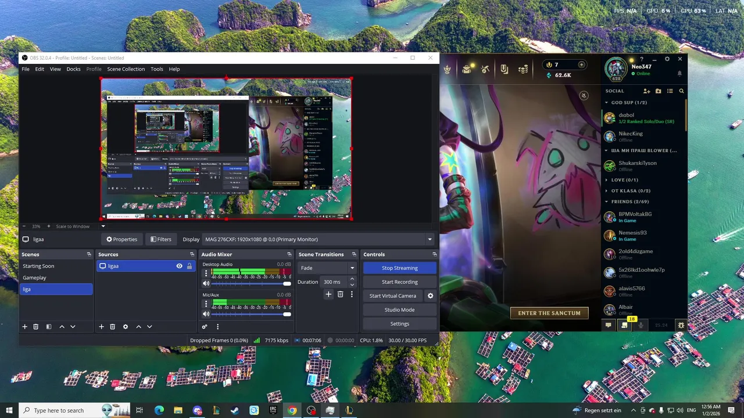The height and width of the screenshot is (418, 744).
Task: Open Desktop Audio three-dot options
Action: (x=205, y=273)
